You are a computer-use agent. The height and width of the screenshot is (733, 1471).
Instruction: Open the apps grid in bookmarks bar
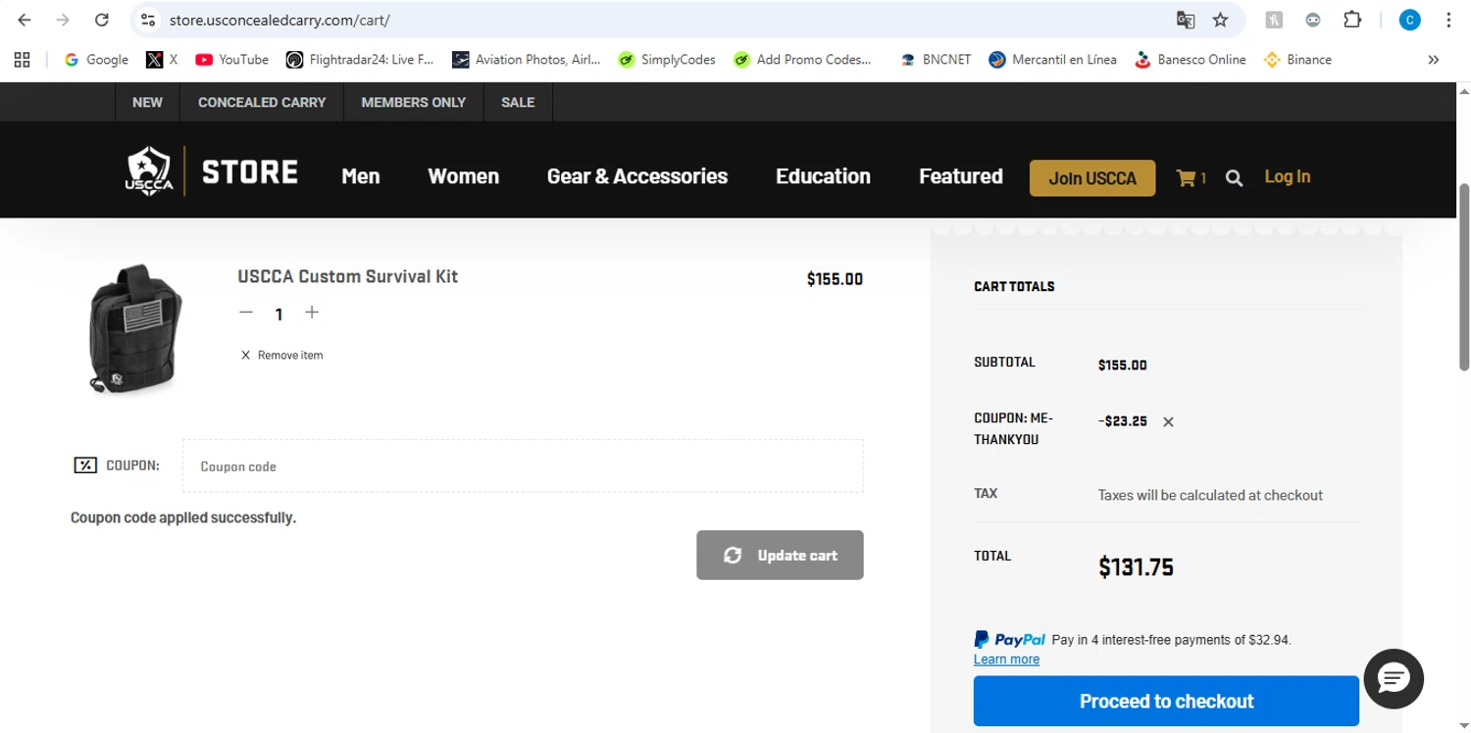22,60
